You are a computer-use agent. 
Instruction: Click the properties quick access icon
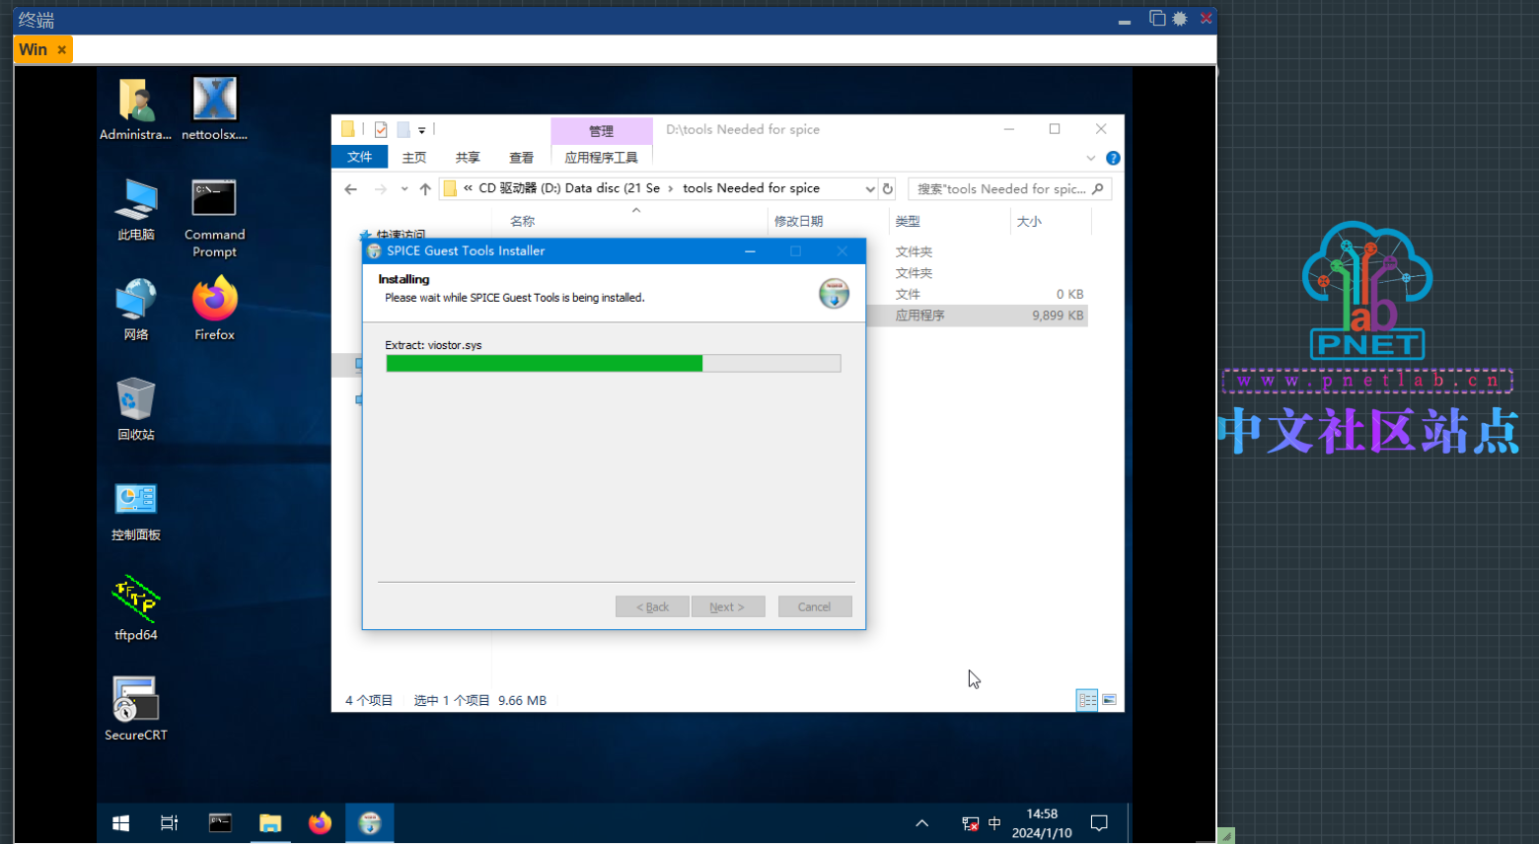click(x=381, y=130)
